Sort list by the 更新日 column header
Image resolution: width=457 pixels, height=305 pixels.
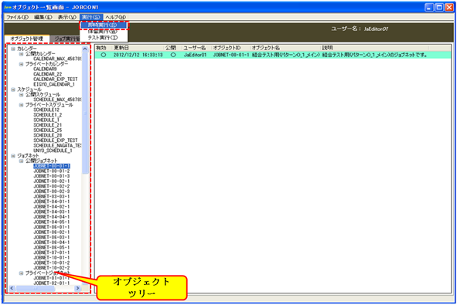(x=138, y=48)
